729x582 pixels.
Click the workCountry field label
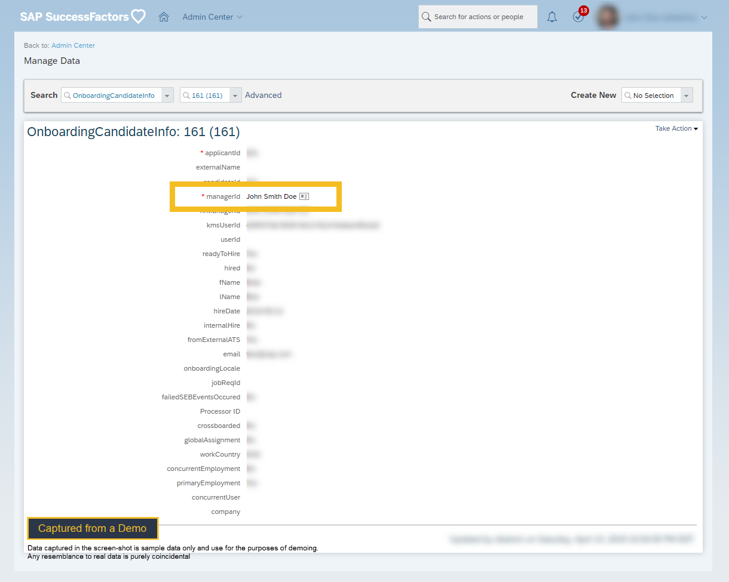pos(220,454)
